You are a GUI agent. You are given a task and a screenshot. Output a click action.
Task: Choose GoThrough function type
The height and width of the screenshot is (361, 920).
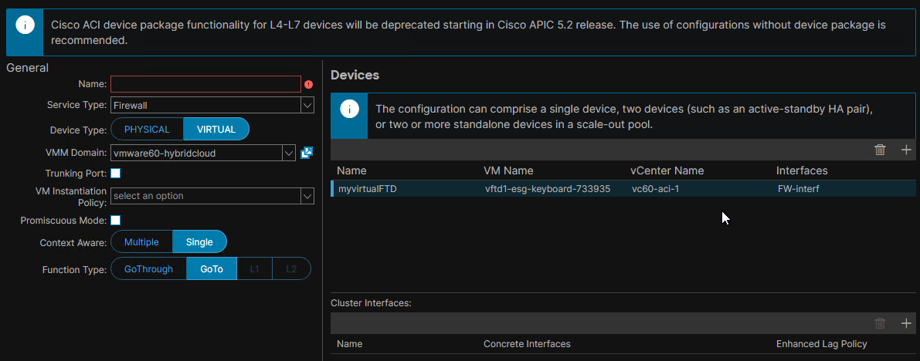point(148,269)
